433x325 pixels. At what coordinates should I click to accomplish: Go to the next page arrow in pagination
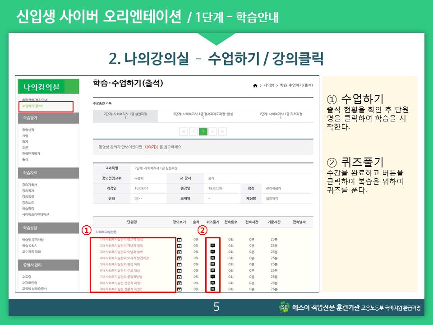click(212, 131)
